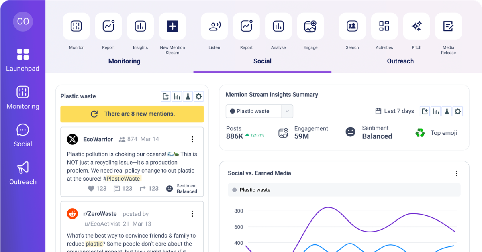The image size is (482, 252).
Task: Go to Monitoring in the sidebar
Action: (23, 98)
